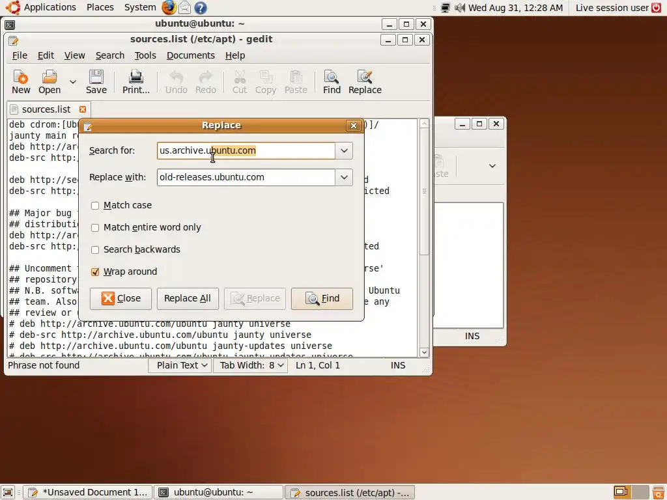Open the Trash icon in the bottom panel
Screen dimensions: 667x500
[x=659, y=492]
